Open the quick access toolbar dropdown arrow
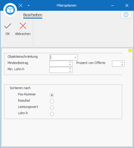The width and height of the screenshot is (134, 148). coord(29,5)
